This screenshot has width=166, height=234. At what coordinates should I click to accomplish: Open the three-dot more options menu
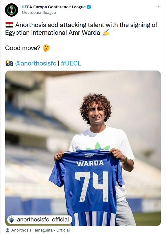tap(158, 7)
